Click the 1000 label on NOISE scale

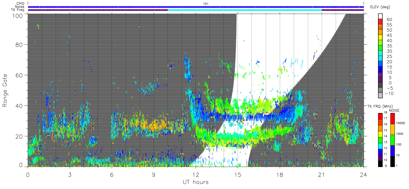click(400, 134)
